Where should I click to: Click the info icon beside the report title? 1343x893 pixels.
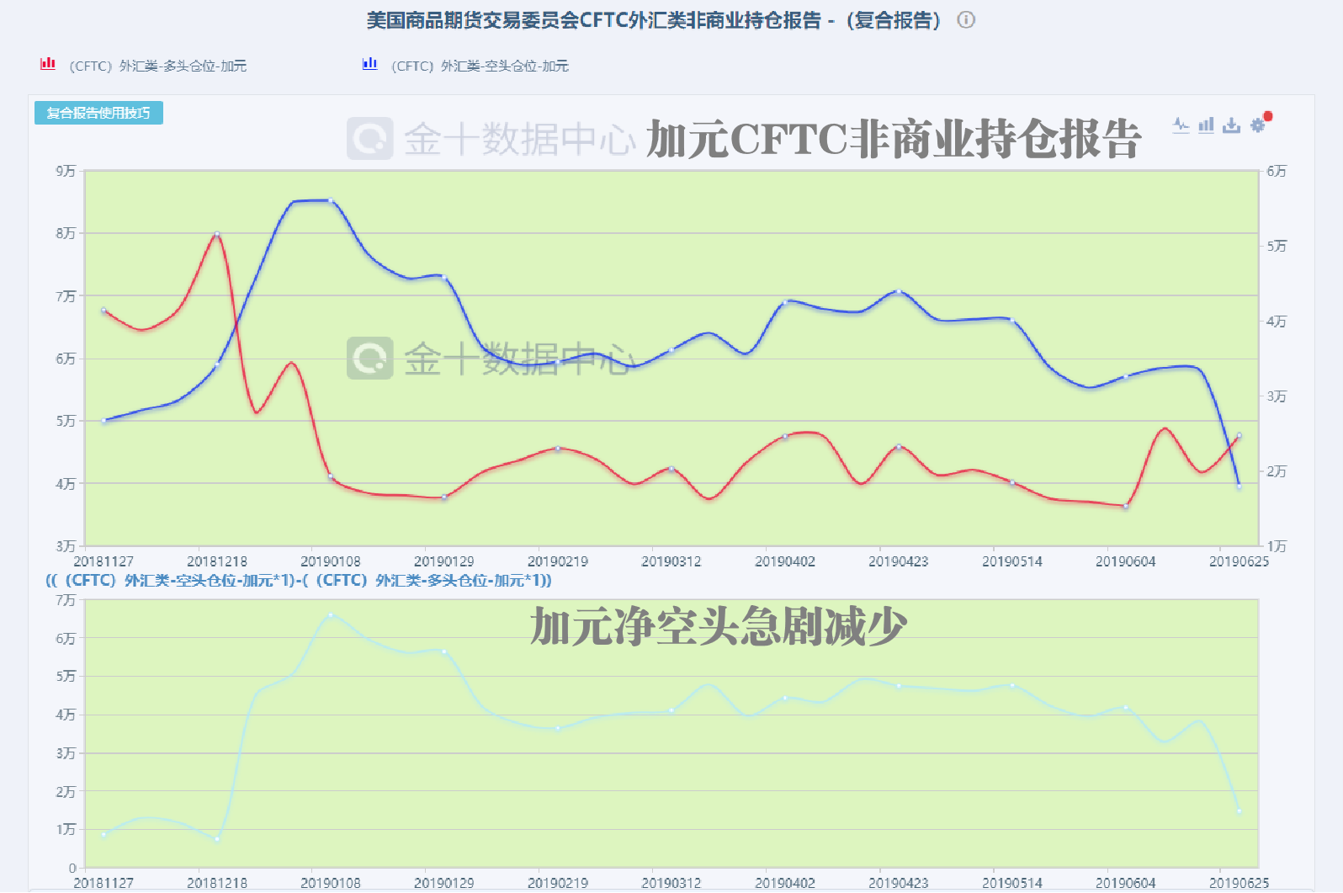pos(966,20)
